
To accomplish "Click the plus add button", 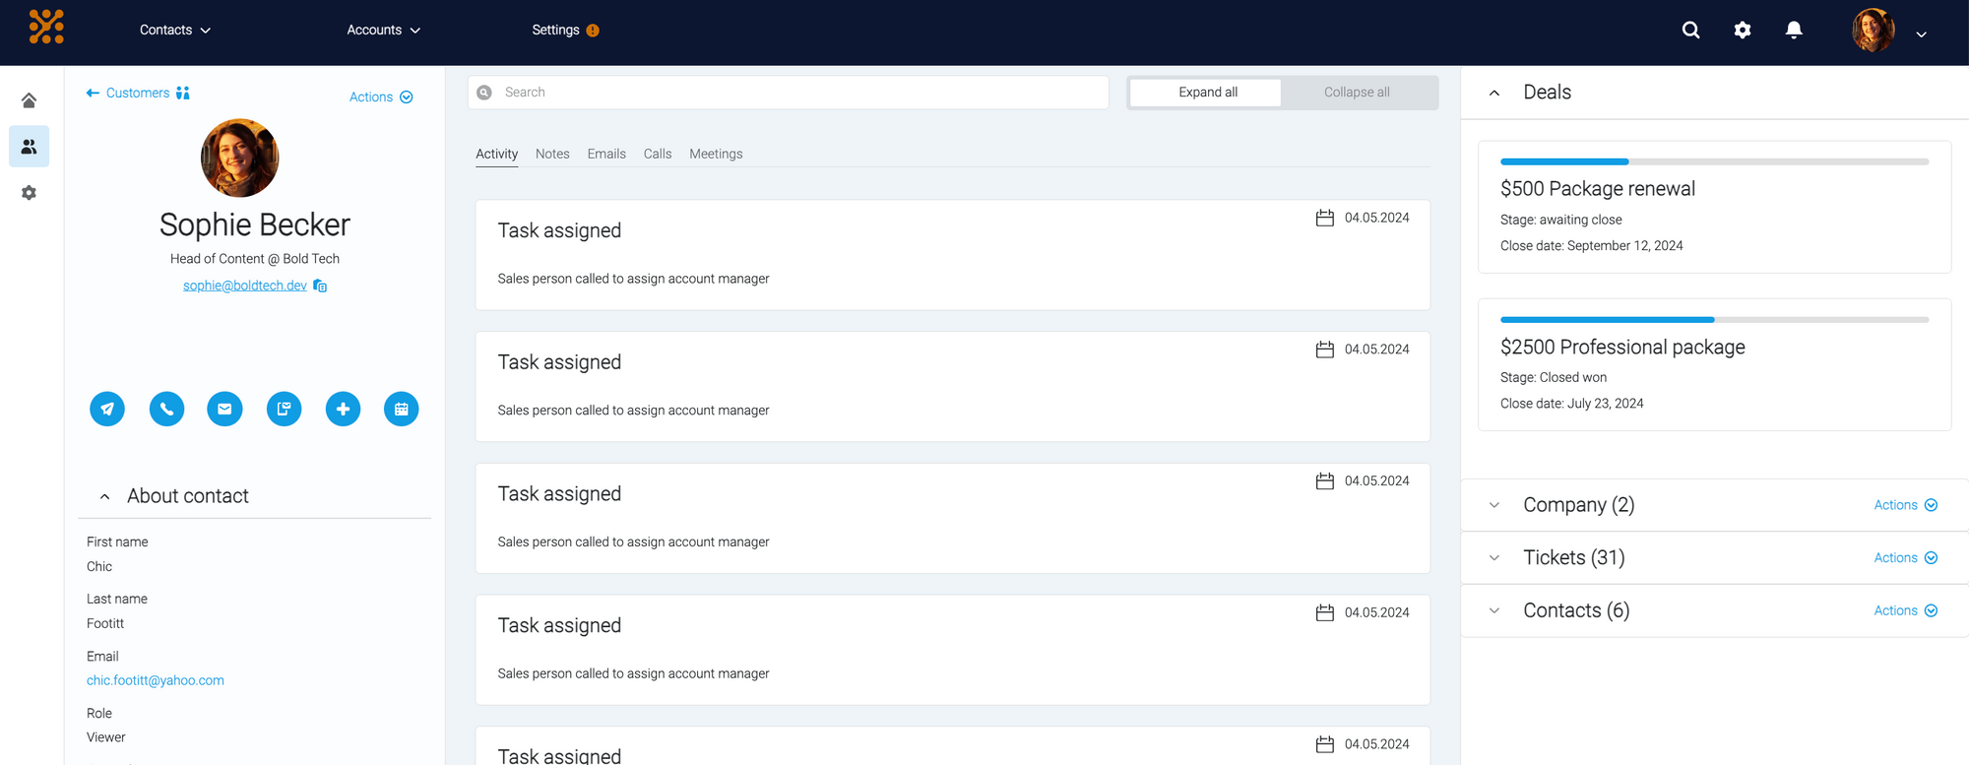I will [x=343, y=409].
